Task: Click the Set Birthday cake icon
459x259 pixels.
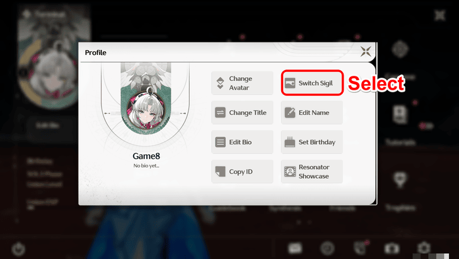Action: pos(290,142)
